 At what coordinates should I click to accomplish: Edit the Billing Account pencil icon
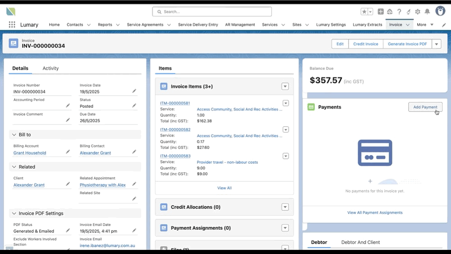[x=68, y=152]
